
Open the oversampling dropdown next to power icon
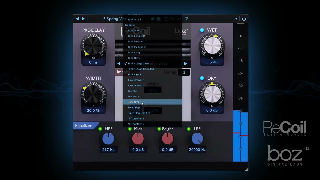coord(236,19)
